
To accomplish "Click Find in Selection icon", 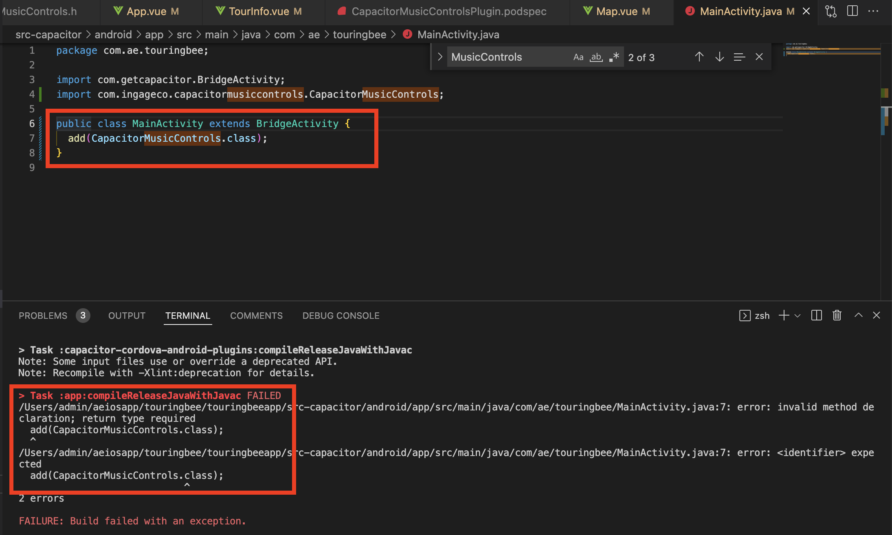I will pyautogui.click(x=739, y=57).
